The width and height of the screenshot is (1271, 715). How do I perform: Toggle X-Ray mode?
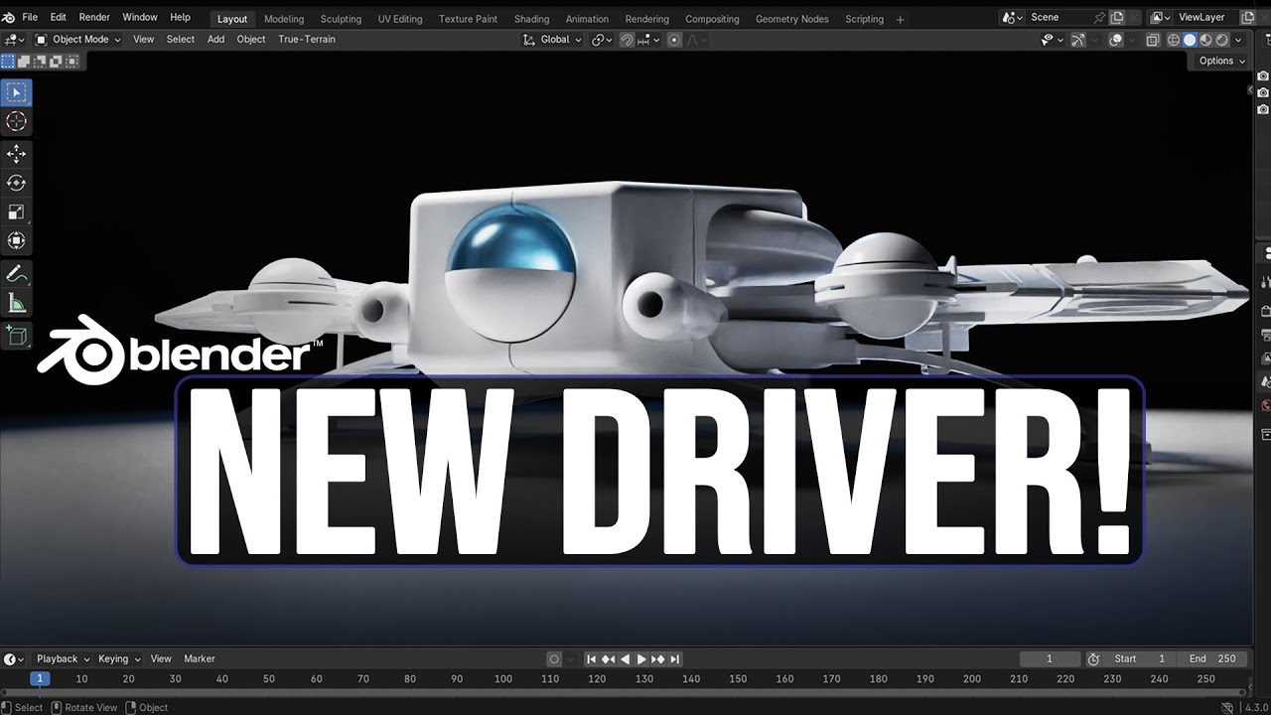point(1153,40)
